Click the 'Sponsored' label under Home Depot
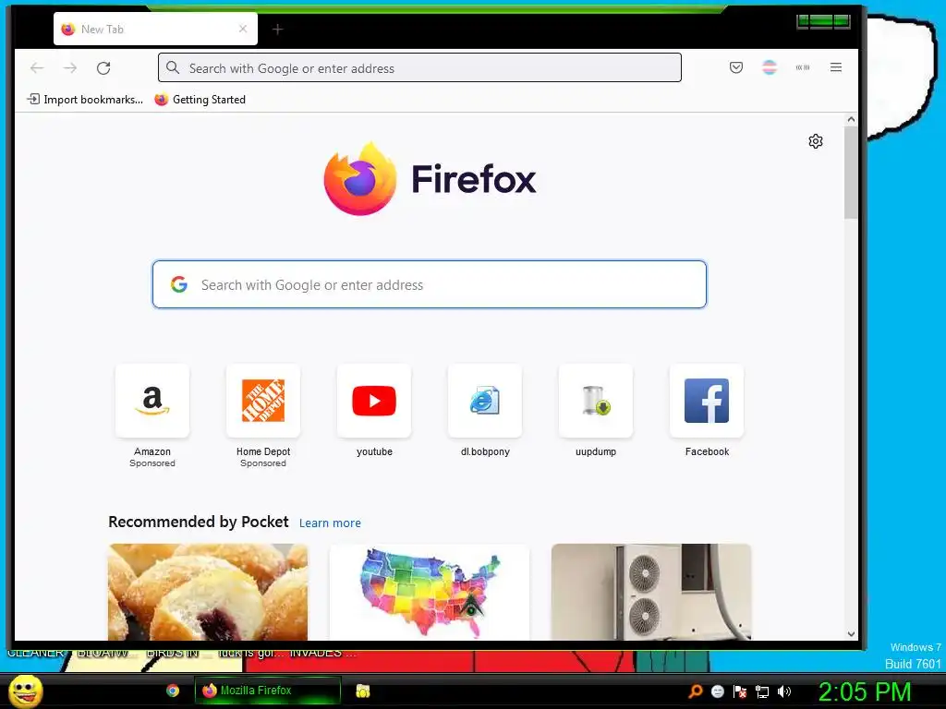Viewport: 946px width, 709px height. pyautogui.click(x=263, y=463)
